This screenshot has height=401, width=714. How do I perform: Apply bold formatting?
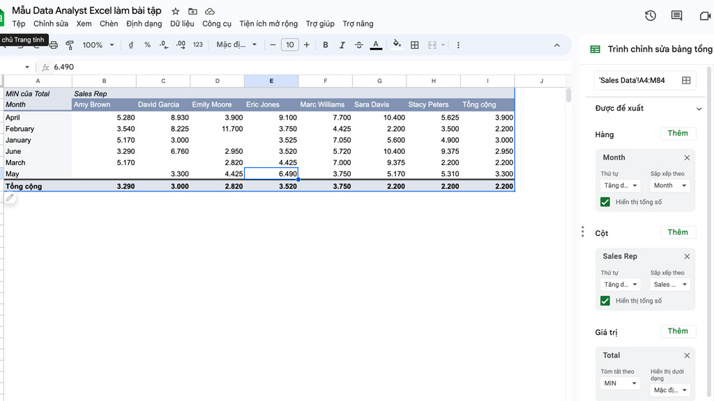coord(325,45)
